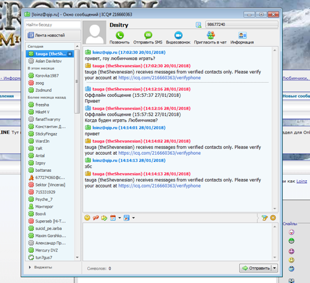The width and height of the screenshot is (310, 283).
Task: Send message with Отправить button
Action: point(256,268)
